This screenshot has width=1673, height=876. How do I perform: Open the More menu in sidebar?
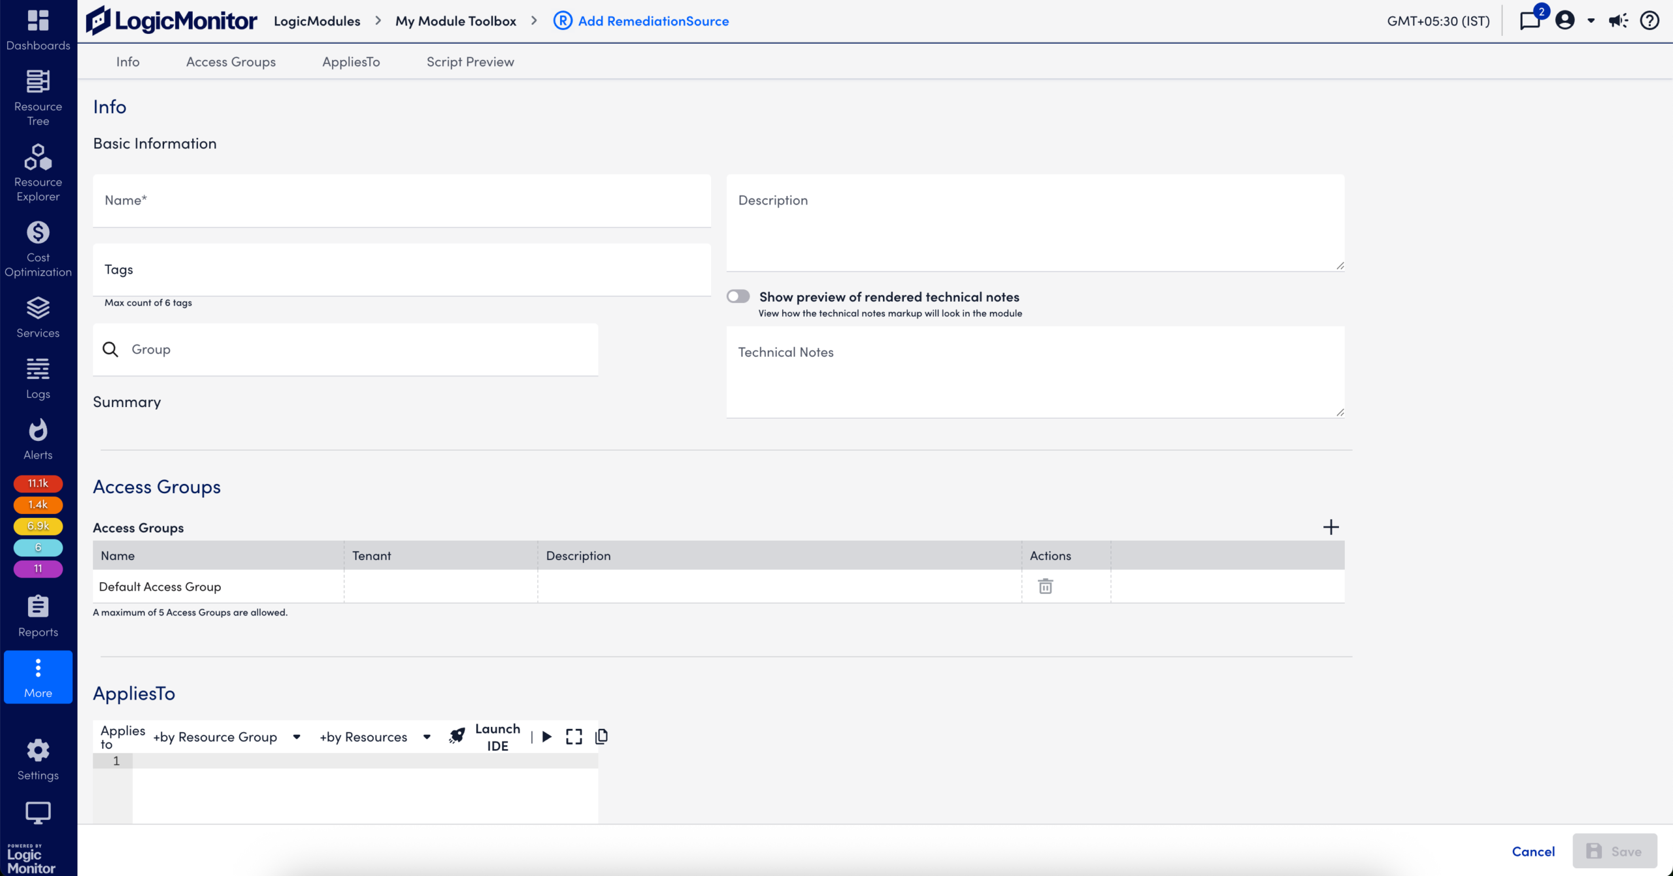point(38,677)
